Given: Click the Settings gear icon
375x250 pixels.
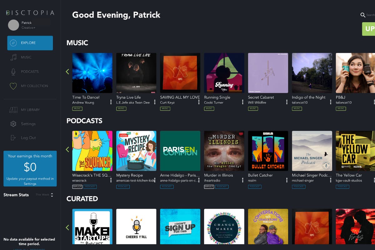Looking at the screenshot, I should click(x=13, y=124).
